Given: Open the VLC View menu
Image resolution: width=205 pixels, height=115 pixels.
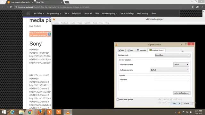Looking at the screenshot, I should coord(101,23).
